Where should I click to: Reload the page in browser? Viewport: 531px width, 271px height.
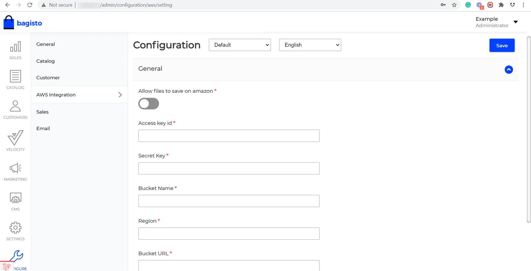30,5
